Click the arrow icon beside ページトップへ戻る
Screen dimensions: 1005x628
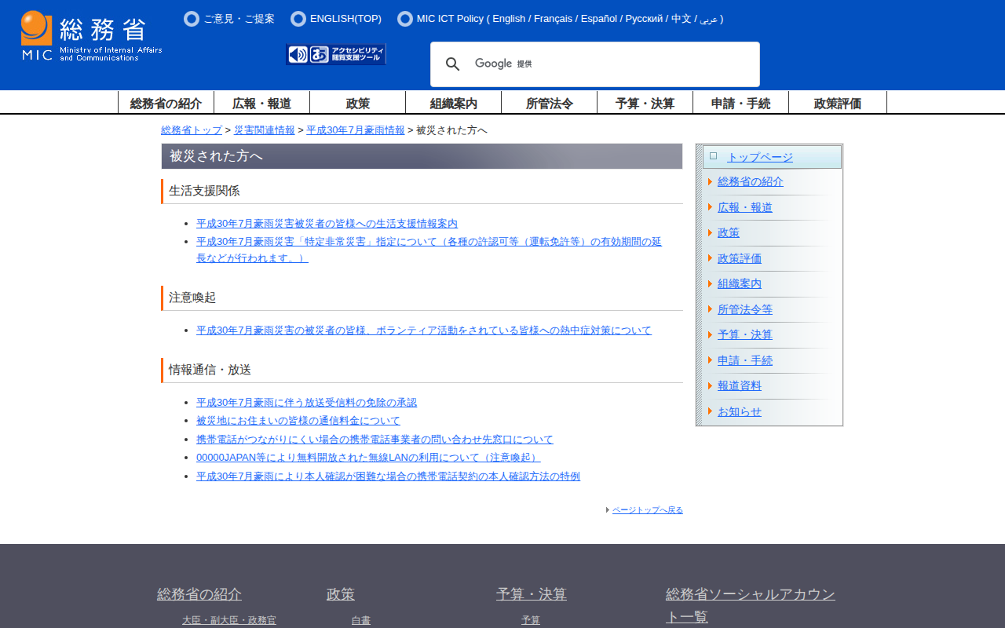tap(608, 510)
